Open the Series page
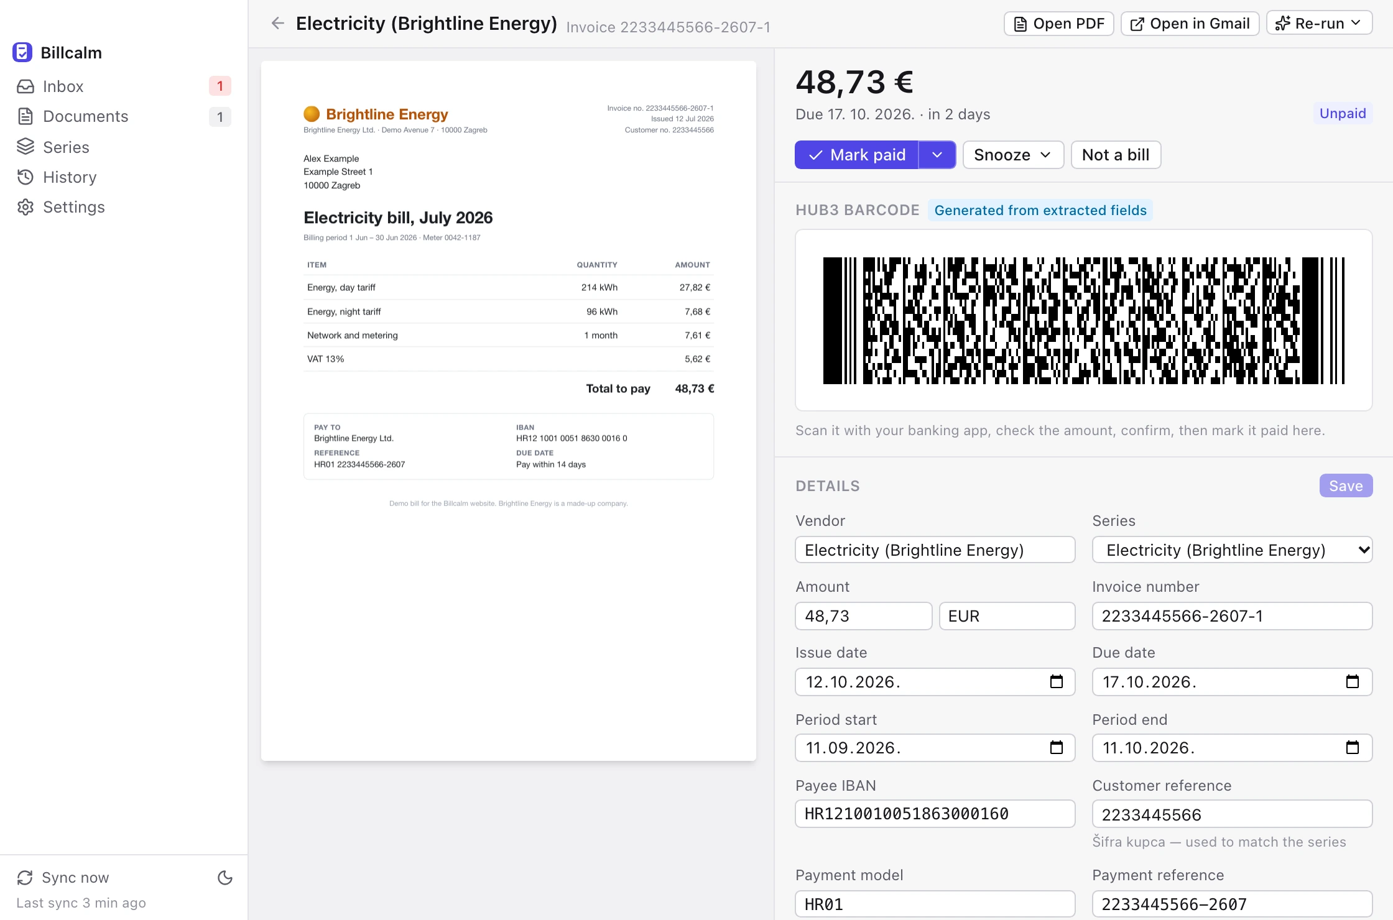Screen dimensions: 1393x920 coord(124,147)
